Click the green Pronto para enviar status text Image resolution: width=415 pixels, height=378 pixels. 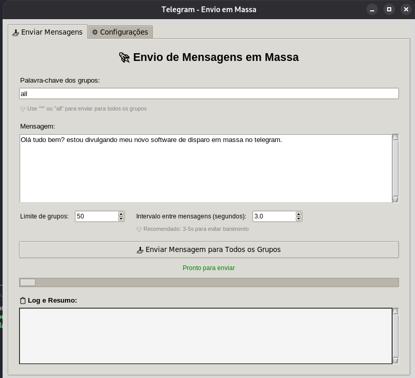click(x=209, y=268)
